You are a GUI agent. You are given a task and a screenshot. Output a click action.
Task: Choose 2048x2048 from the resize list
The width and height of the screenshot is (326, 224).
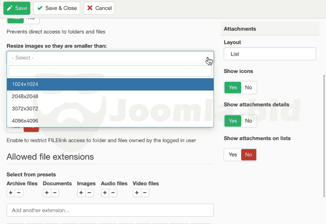[110, 96]
